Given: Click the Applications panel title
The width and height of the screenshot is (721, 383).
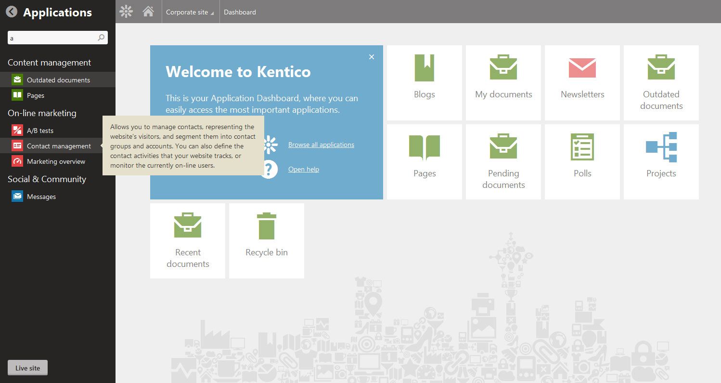Looking at the screenshot, I should click(x=57, y=13).
